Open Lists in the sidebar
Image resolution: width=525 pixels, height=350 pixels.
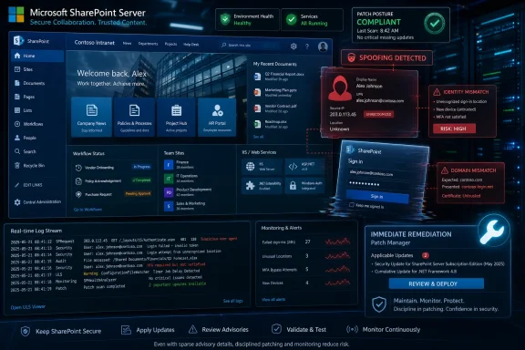pos(23,110)
